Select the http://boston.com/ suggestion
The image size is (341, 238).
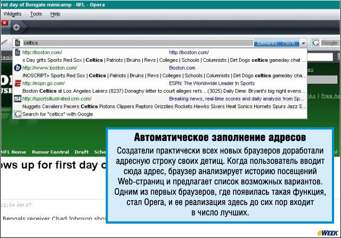tap(160, 56)
